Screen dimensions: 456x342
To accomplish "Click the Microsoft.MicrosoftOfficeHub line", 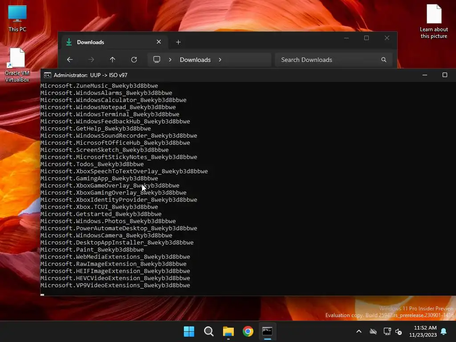I will [115, 143].
